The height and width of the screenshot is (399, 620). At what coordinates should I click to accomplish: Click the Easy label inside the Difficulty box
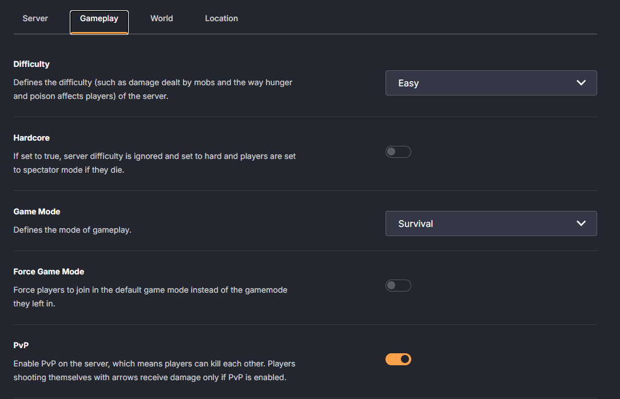click(x=408, y=83)
